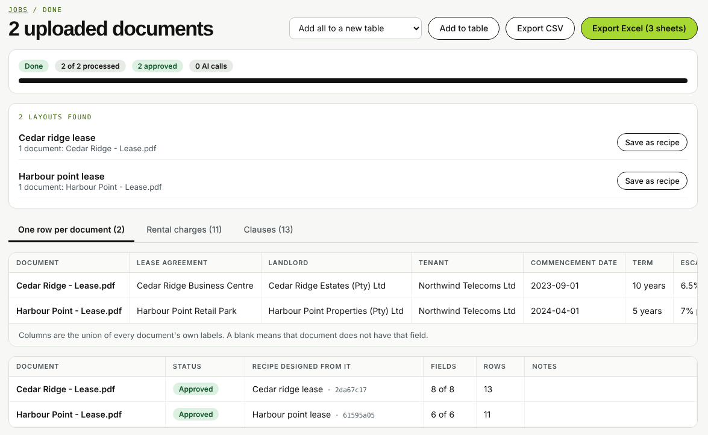Switch to the Rental charges (11) tab
The width and height of the screenshot is (708, 435).
[x=184, y=230]
